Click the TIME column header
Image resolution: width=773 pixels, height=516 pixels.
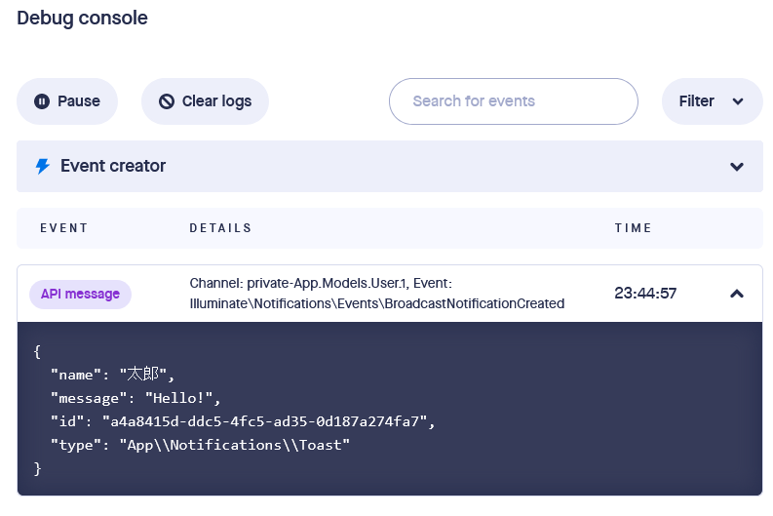pyautogui.click(x=633, y=228)
